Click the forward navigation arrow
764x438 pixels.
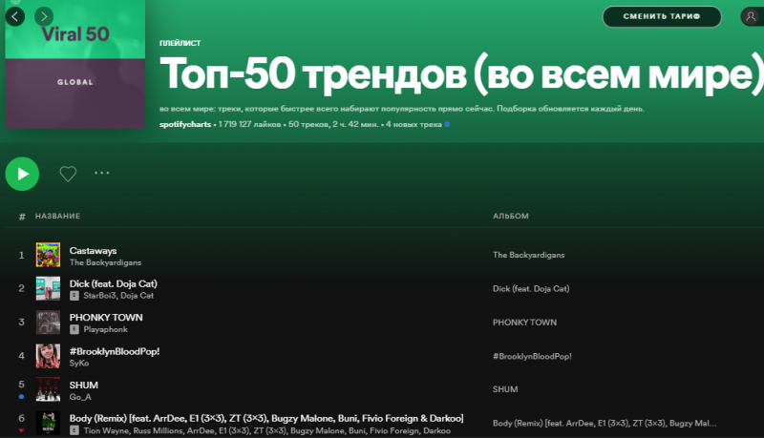tap(44, 16)
